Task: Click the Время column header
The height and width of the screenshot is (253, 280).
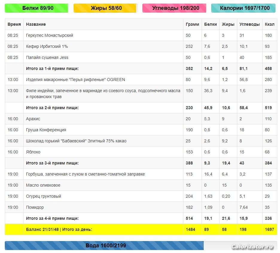Action: [x=14, y=24]
